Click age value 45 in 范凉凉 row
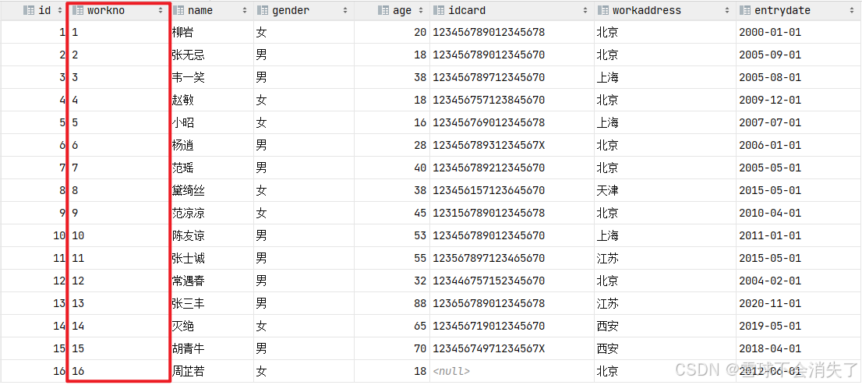Viewport: 862px width, 385px height. pyautogui.click(x=420, y=213)
